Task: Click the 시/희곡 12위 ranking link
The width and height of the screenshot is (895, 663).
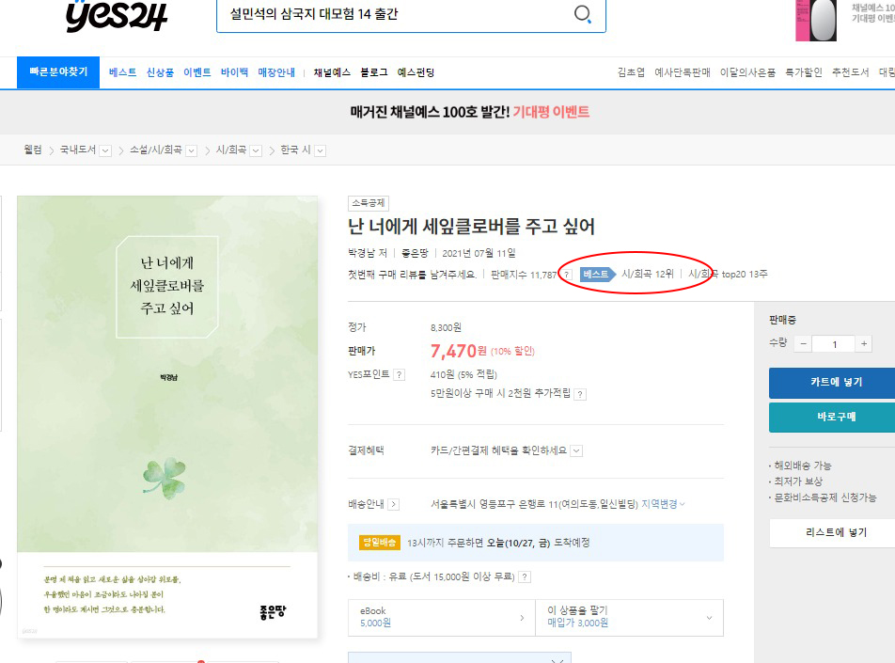Action: point(648,274)
